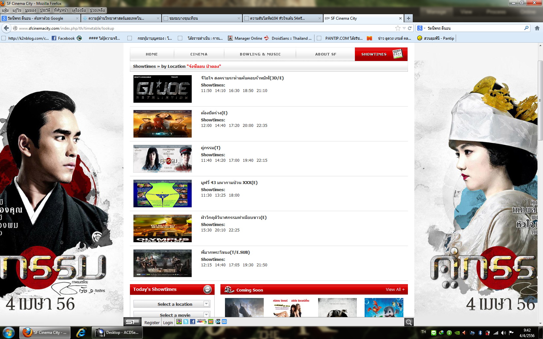Click the search magnifier in the Firefox search box
This screenshot has height=339, width=543.
[526, 28]
